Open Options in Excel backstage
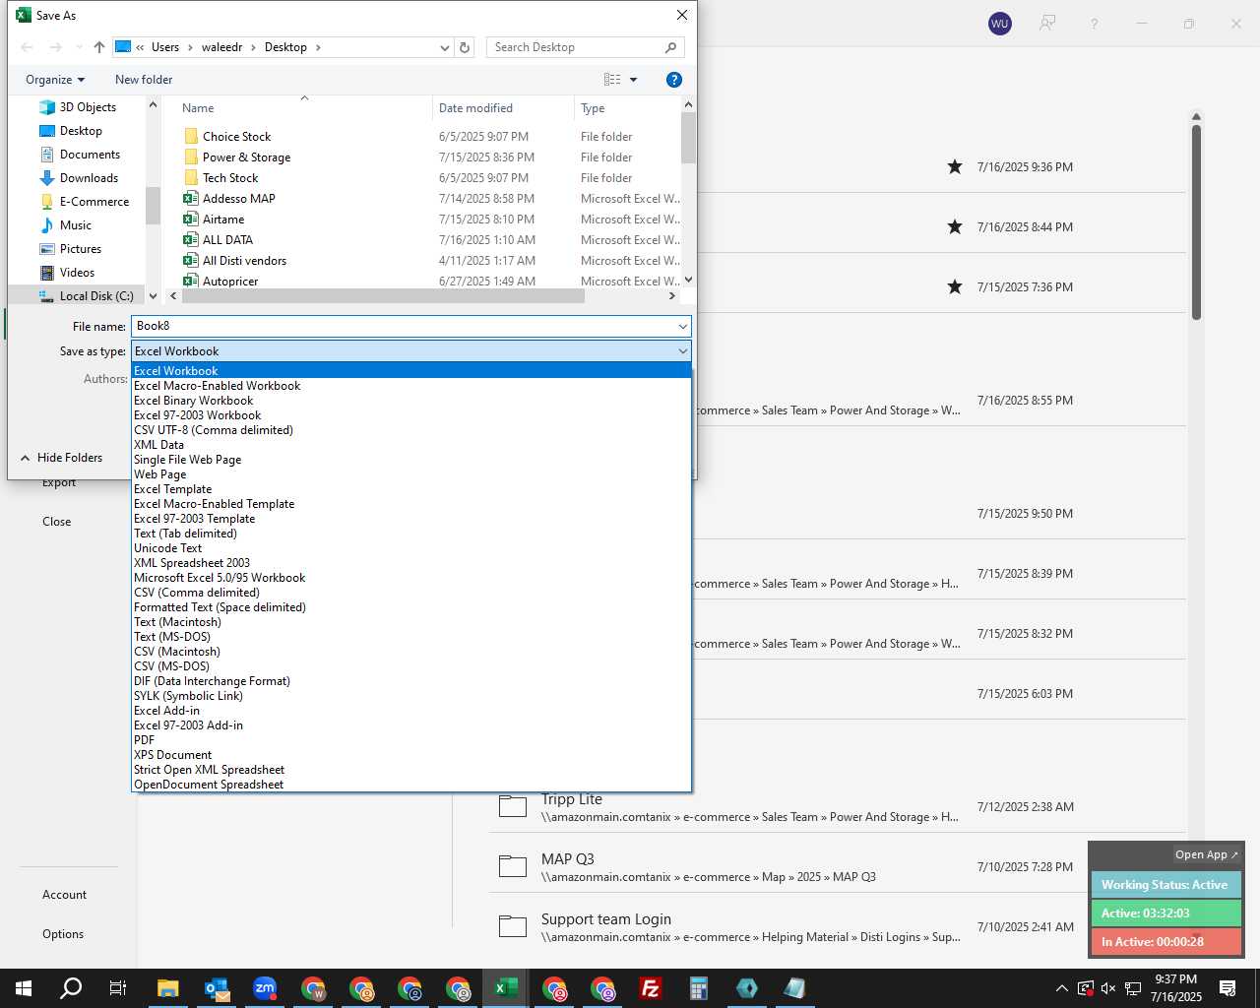 coord(63,934)
